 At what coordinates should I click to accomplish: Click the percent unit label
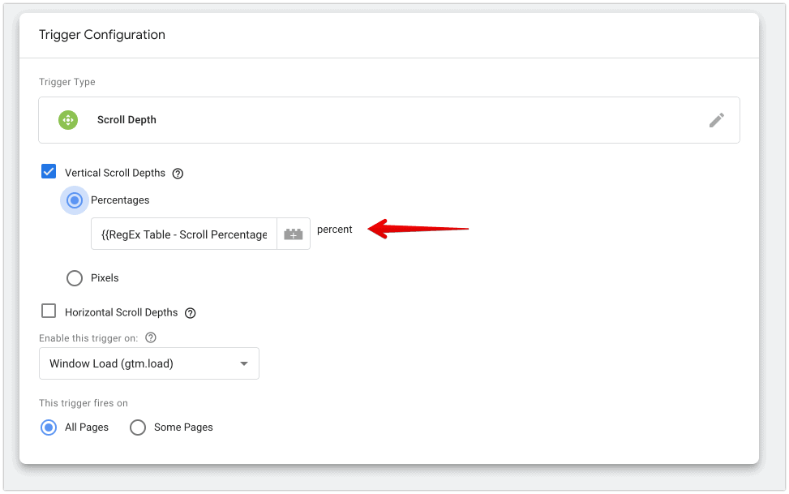334,230
